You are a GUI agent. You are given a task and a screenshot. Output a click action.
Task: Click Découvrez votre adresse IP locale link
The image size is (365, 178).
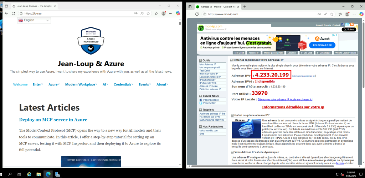click(x=285, y=99)
